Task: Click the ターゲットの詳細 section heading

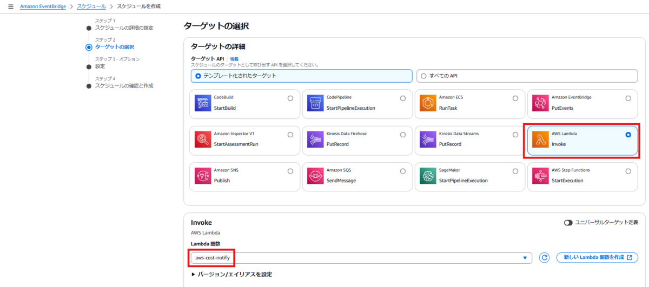Action: [219, 47]
